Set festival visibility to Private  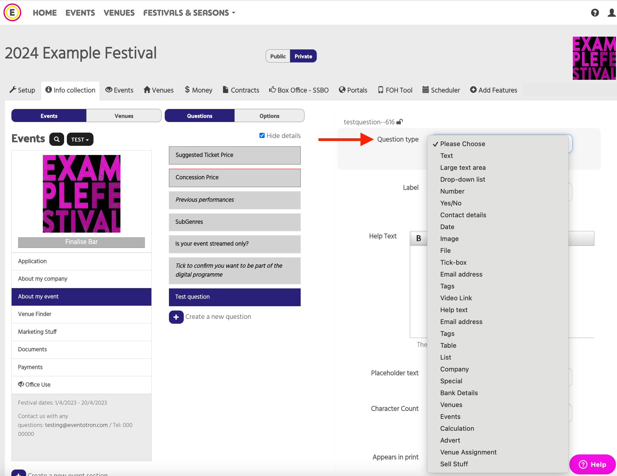303,56
